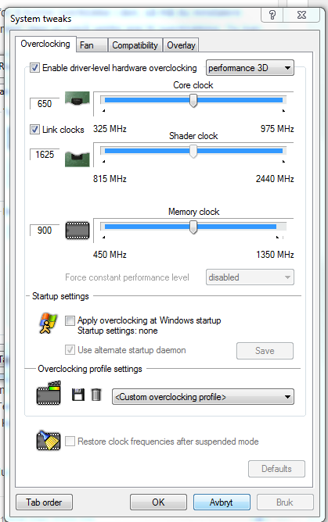
Task: Enable Apply overclocking at Windows startup
Action: click(70, 320)
